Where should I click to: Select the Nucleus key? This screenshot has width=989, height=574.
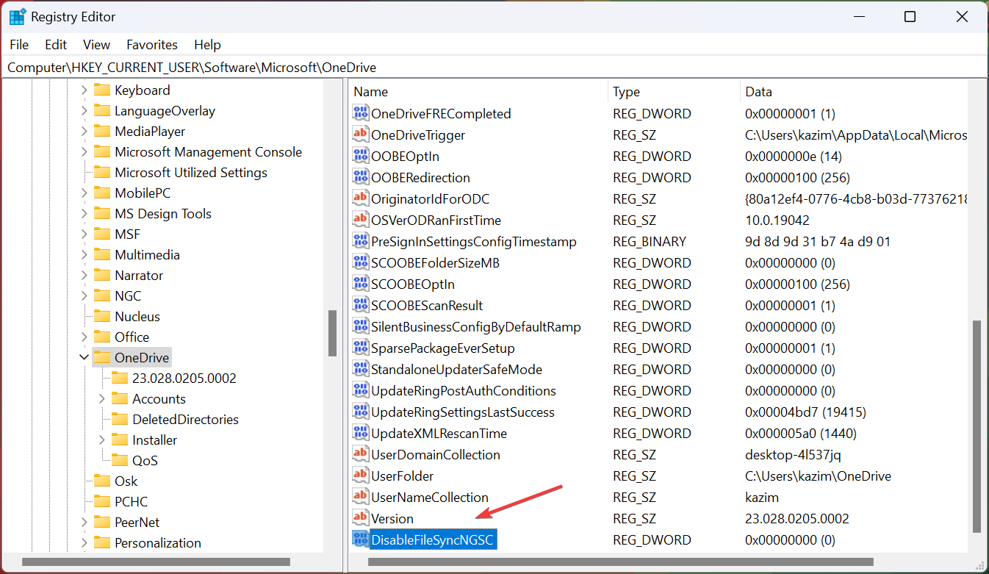(137, 317)
